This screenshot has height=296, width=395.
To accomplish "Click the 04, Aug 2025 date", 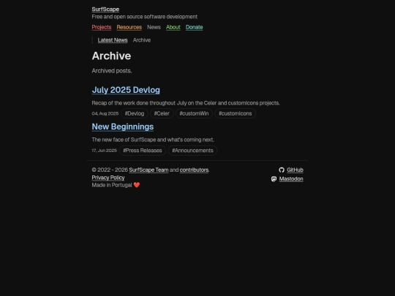I will (x=105, y=113).
